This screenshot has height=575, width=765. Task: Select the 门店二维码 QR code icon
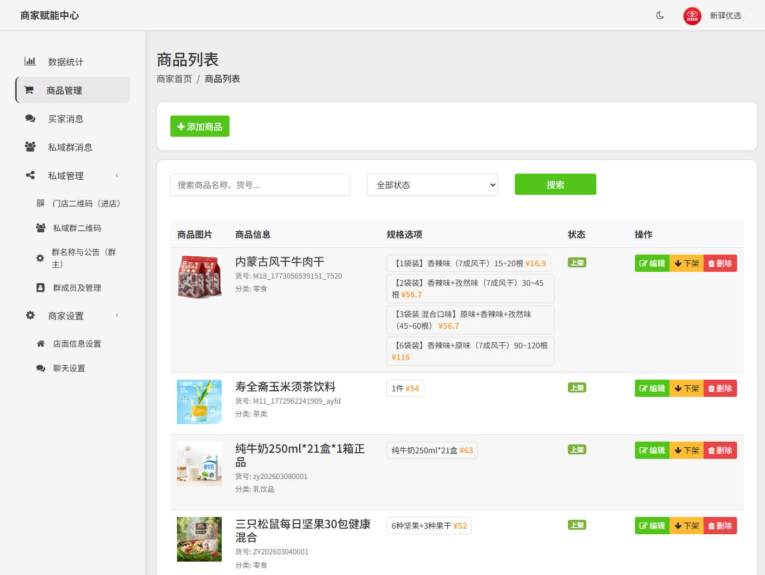point(40,203)
